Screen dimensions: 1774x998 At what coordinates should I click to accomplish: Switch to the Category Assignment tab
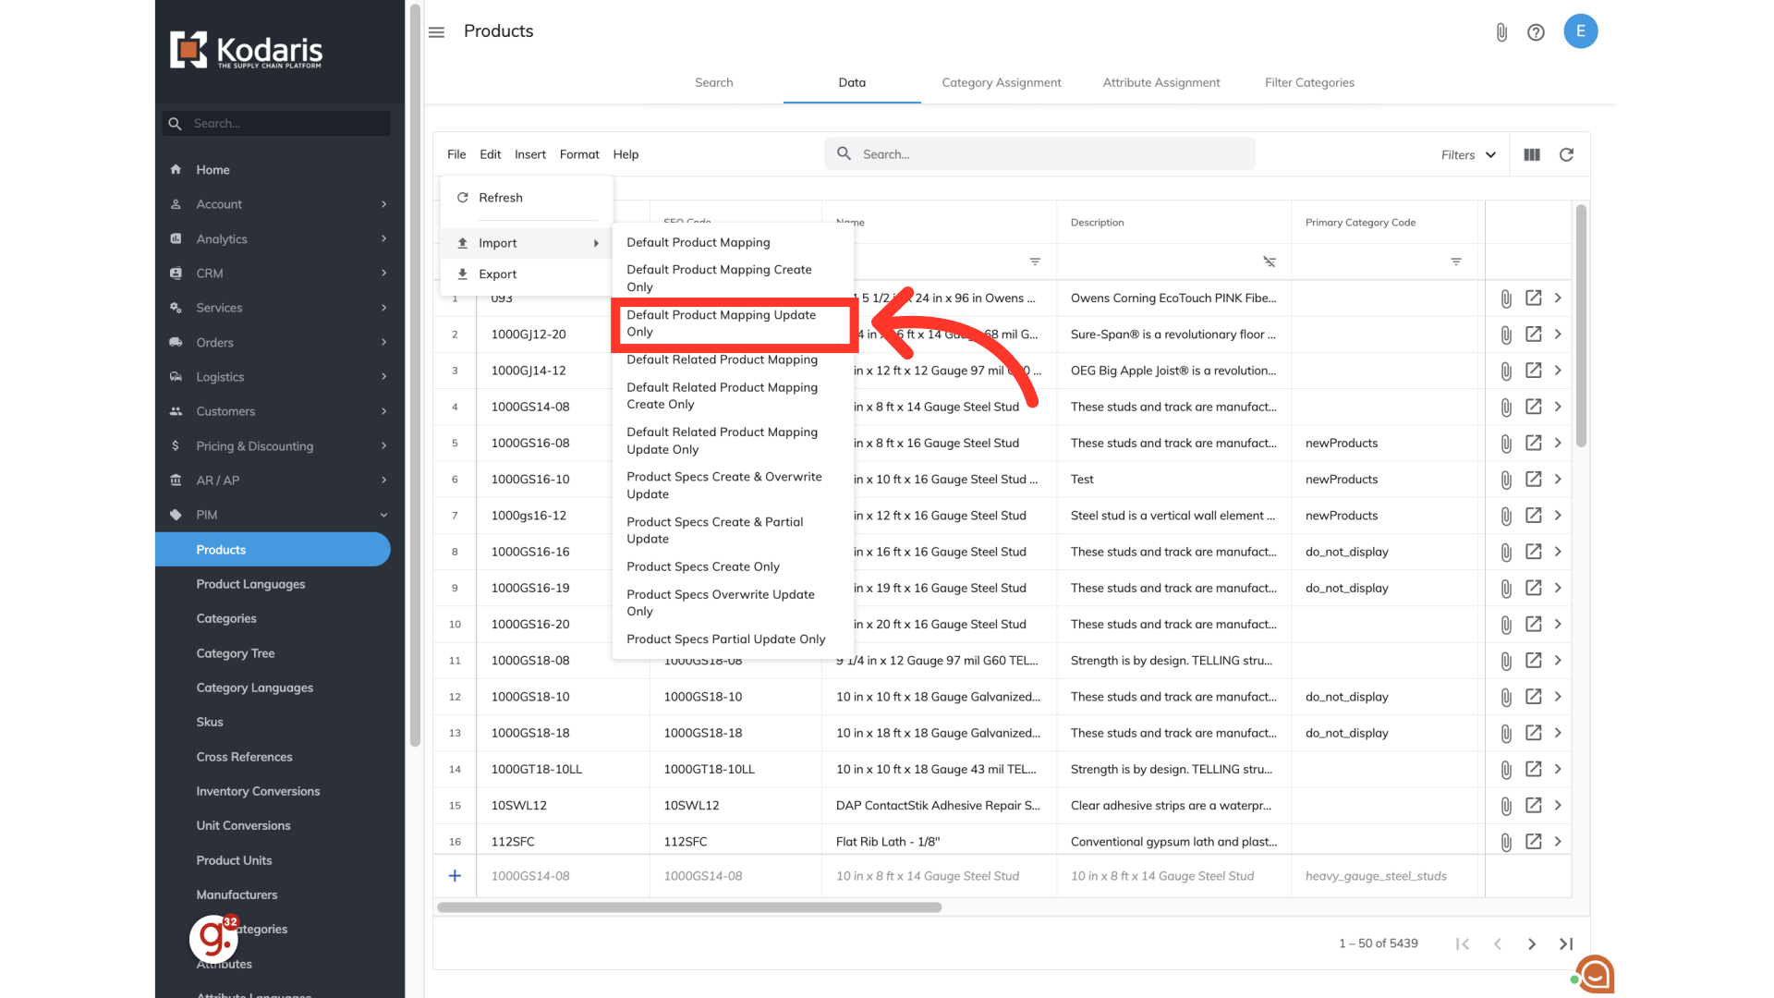click(1001, 82)
